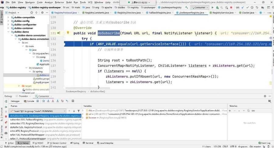
Task: Run the Consumer configuration with the green play icon
Action: tap(213, 8)
